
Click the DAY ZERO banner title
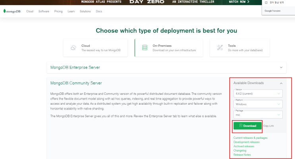coord(147,2)
